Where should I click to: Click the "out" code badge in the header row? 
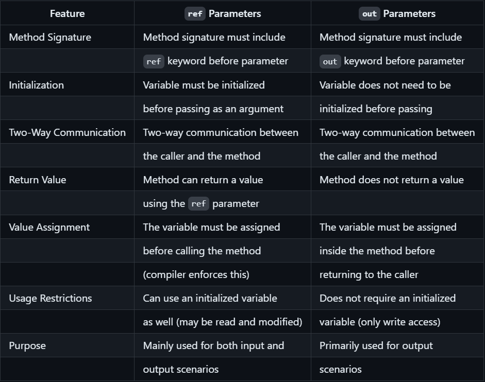pyautogui.click(x=369, y=14)
